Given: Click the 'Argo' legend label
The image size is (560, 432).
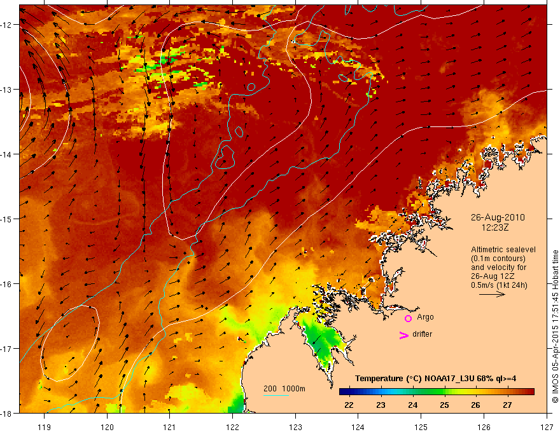Looking at the screenshot, I should tap(425, 317).
